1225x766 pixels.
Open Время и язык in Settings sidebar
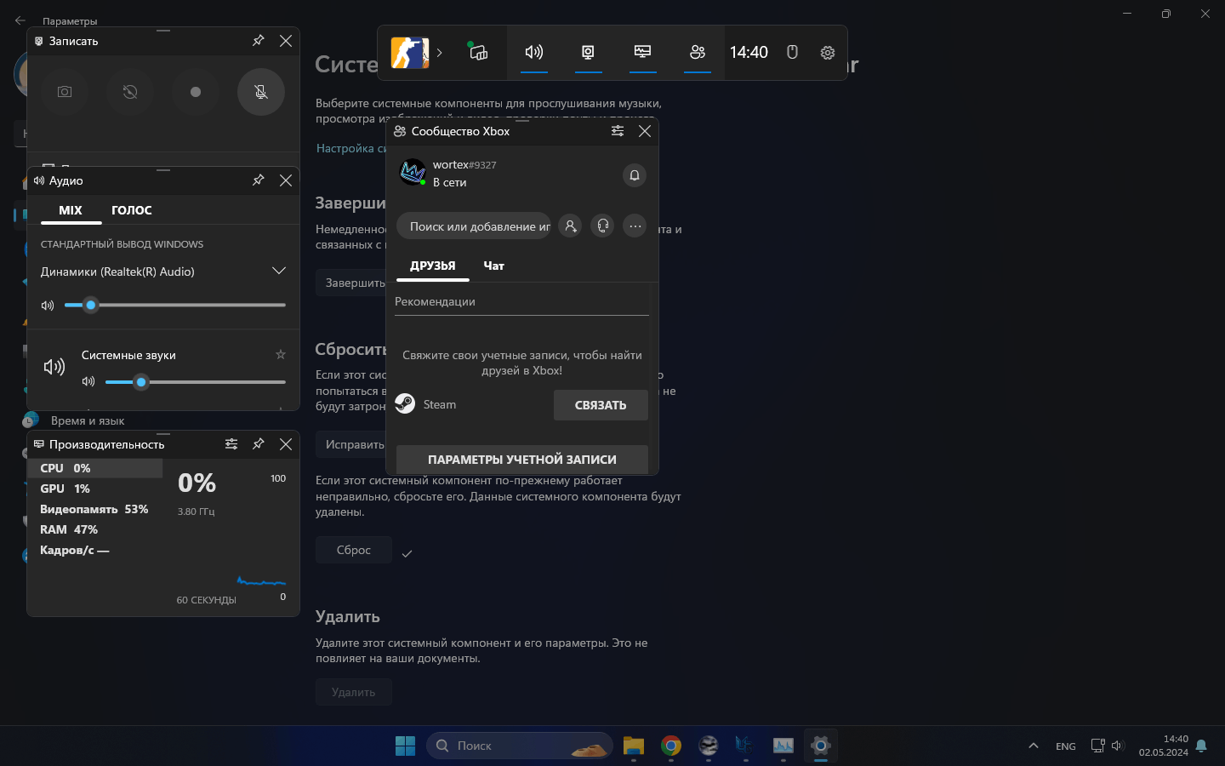pos(88,420)
